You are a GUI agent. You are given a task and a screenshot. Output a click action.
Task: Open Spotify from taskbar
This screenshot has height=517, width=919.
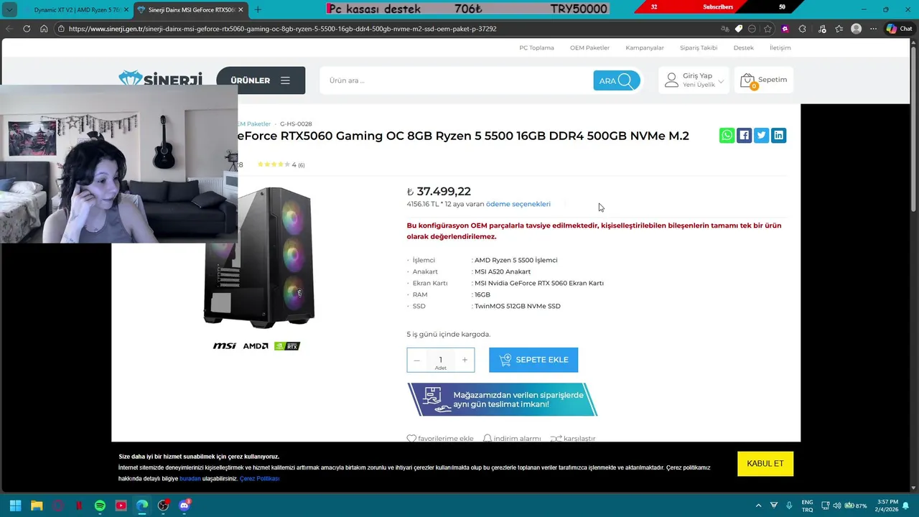point(100,506)
